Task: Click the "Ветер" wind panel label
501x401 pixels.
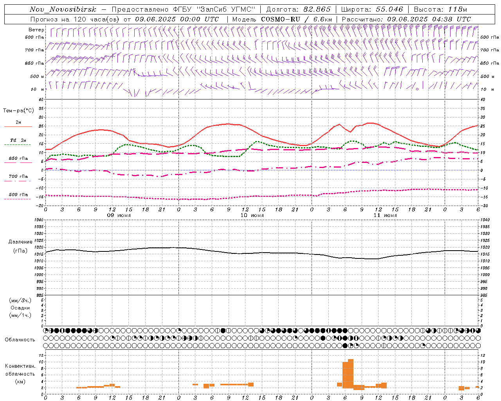Action: 36,30
